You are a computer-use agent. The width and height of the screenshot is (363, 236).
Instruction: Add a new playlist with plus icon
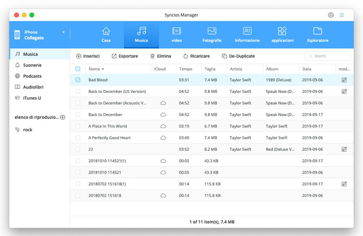[62, 117]
